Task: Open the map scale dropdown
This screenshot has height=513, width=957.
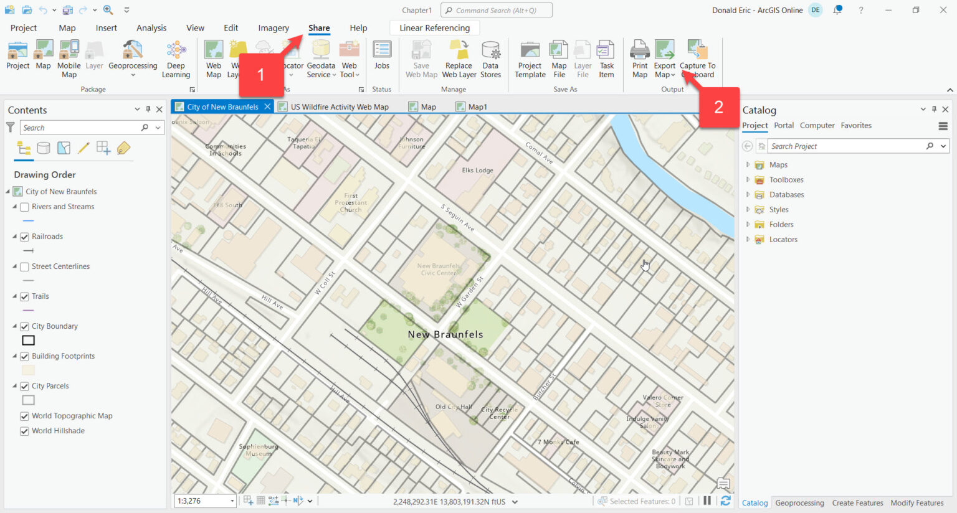Action: pos(231,501)
